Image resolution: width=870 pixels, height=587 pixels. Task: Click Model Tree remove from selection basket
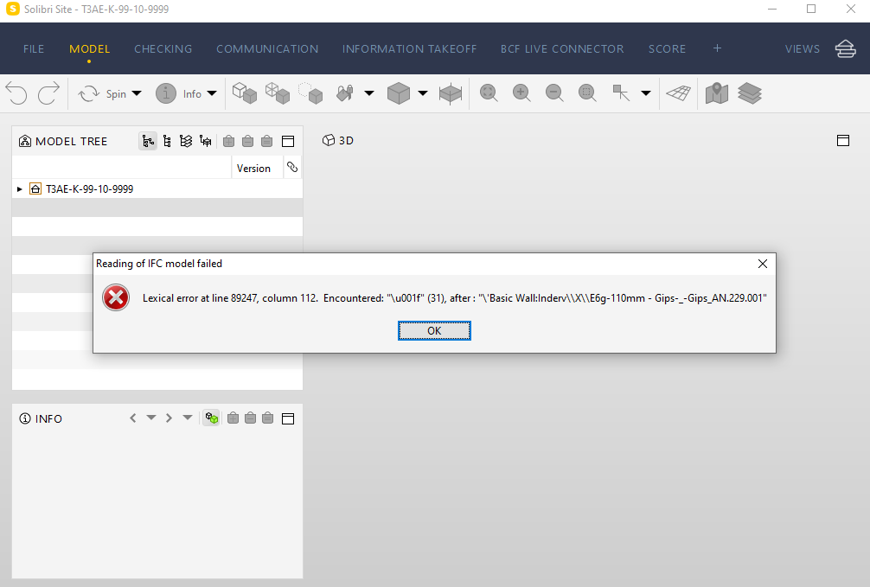point(248,142)
